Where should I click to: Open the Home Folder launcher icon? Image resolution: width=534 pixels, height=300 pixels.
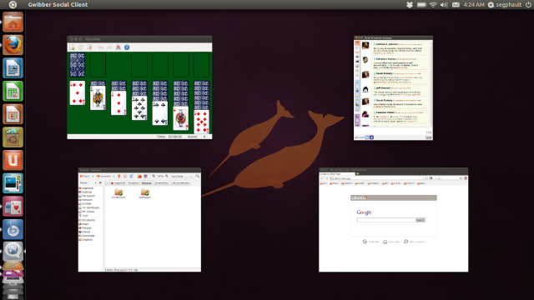click(13, 22)
